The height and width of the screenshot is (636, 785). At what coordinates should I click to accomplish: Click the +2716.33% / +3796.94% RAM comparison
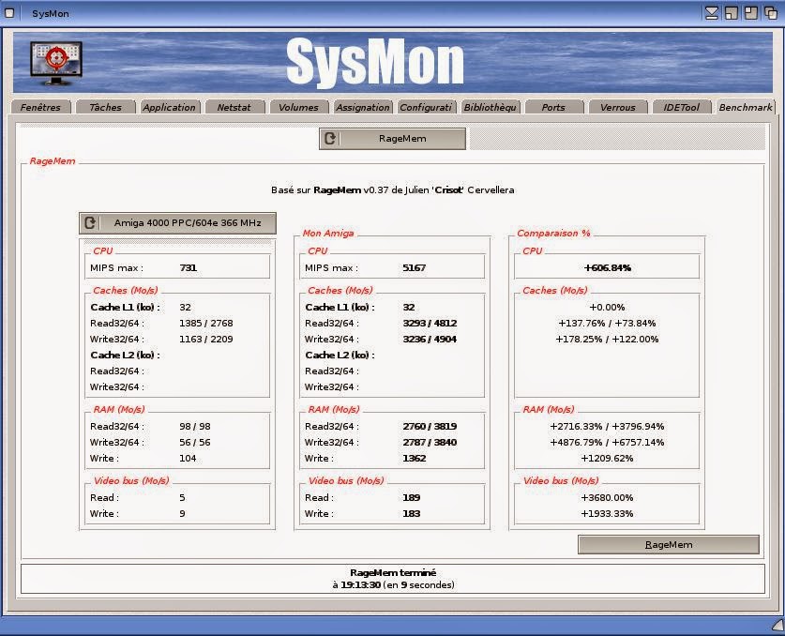(608, 426)
